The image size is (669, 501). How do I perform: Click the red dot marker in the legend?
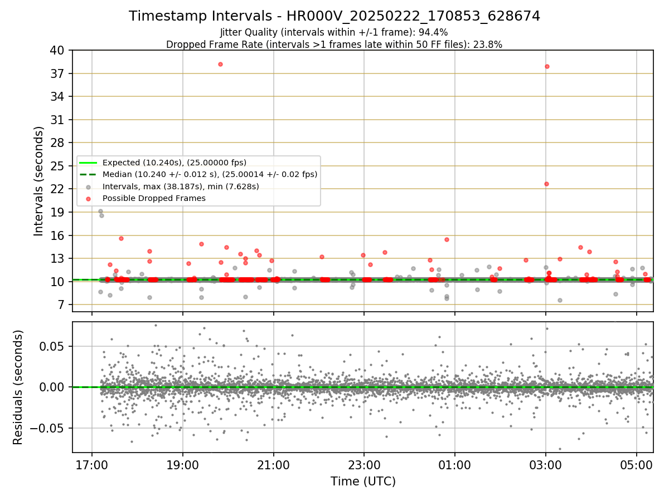pos(88,199)
